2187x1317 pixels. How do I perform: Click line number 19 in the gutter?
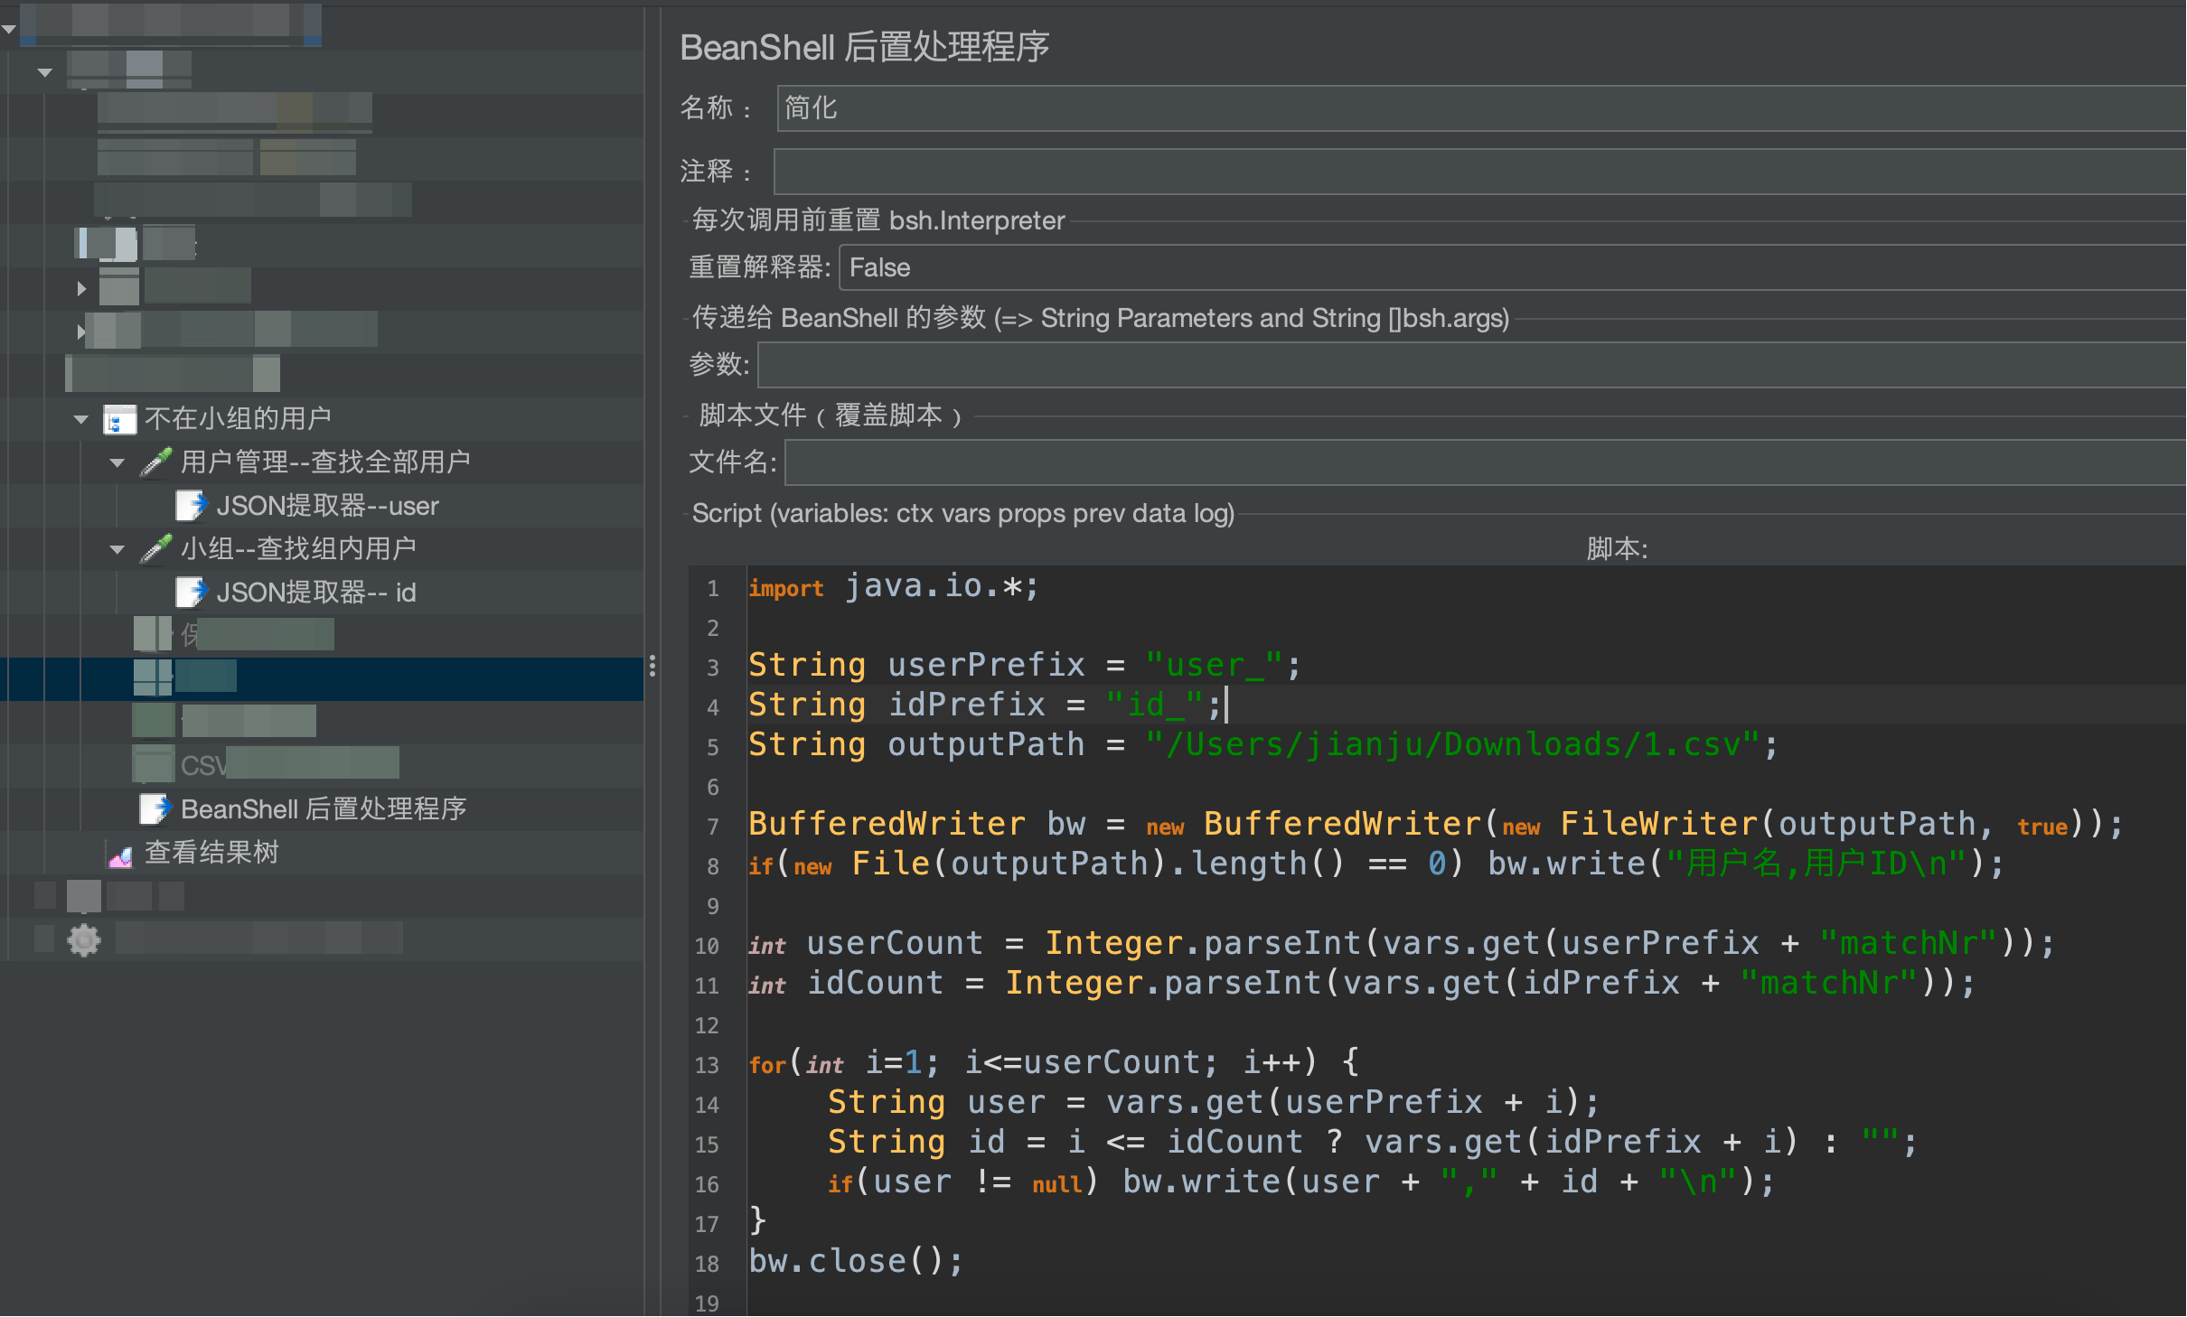coord(707,1303)
